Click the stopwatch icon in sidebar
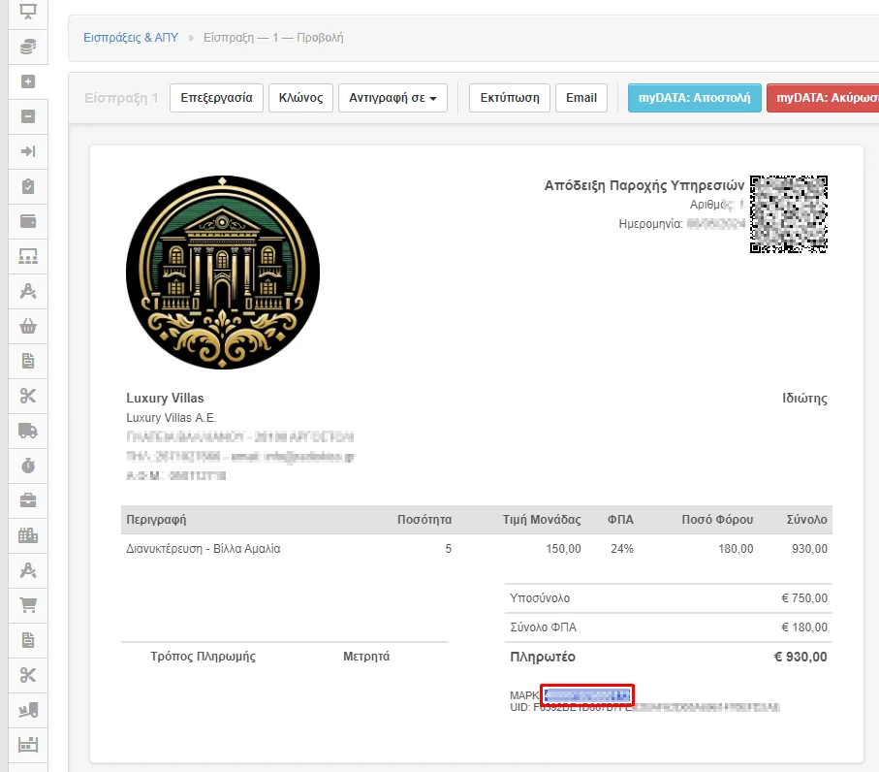 point(28,466)
